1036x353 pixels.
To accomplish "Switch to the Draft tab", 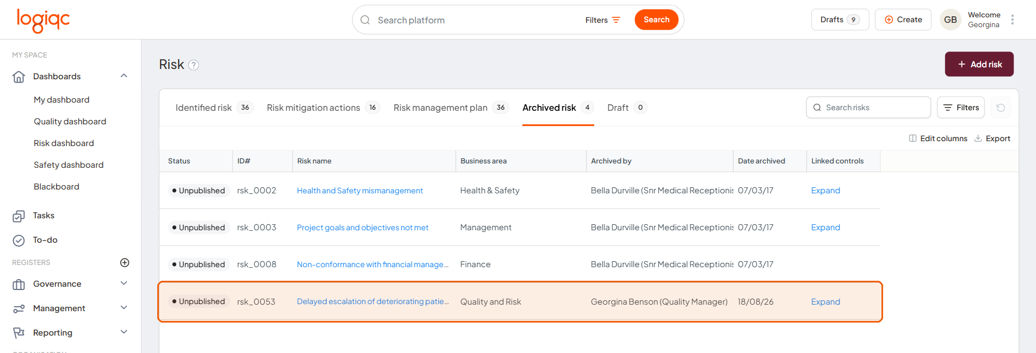I will coord(627,108).
